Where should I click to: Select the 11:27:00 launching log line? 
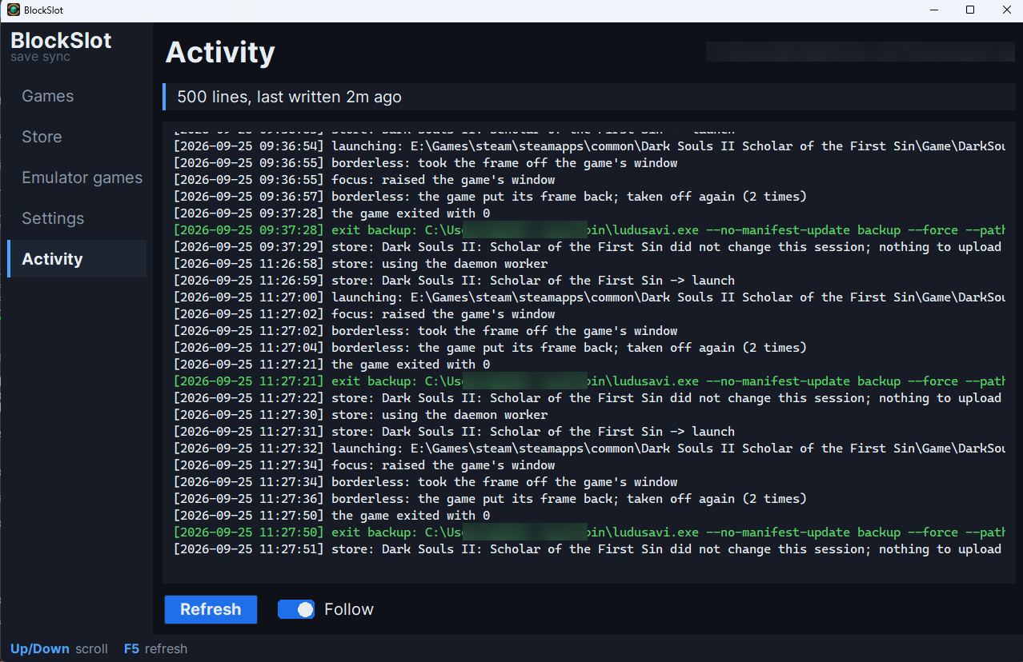pos(589,297)
